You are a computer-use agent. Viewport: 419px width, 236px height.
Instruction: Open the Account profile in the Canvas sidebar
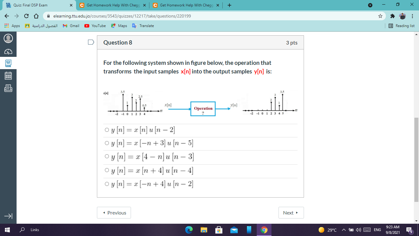[8, 38]
